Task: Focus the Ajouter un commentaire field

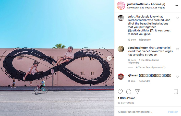Action: [x=142, y=112]
